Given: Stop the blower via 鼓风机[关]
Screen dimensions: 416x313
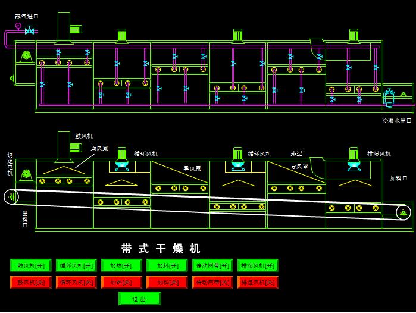Looking at the screenshot, I should click(31, 282).
